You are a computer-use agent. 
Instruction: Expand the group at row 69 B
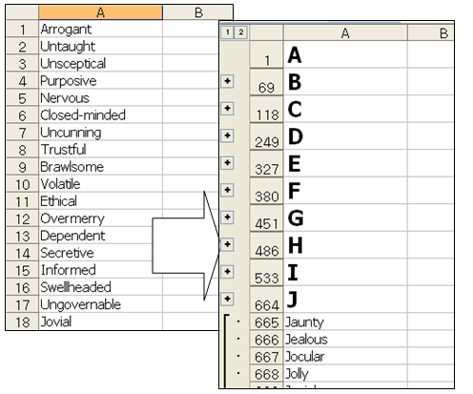pyautogui.click(x=227, y=81)
